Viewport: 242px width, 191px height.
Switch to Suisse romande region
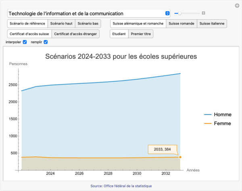pos(181,24)
